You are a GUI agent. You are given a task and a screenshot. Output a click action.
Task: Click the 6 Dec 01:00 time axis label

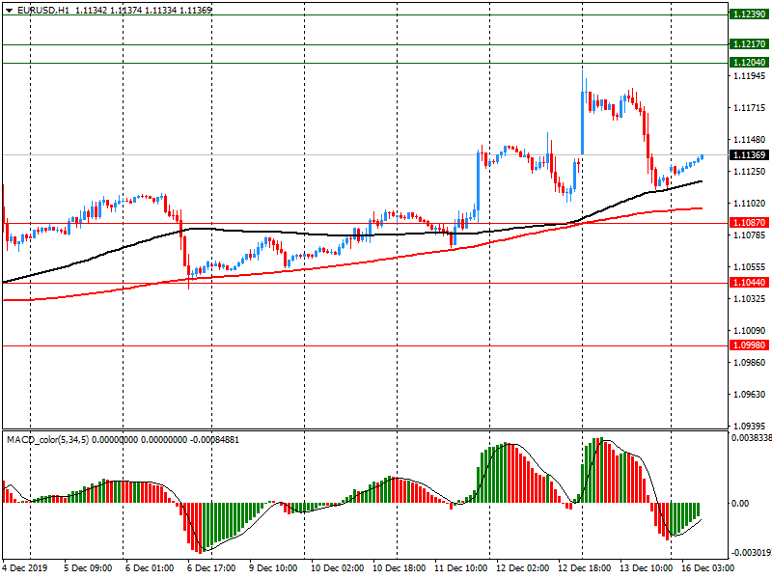(x=150, y=568)
